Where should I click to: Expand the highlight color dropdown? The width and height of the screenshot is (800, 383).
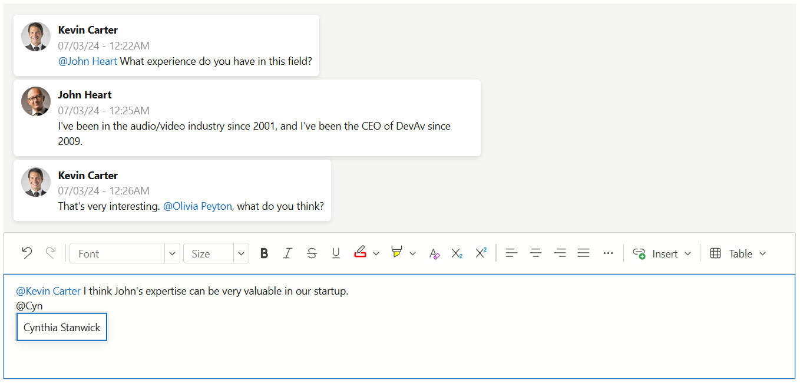click(x=413, y=253)
